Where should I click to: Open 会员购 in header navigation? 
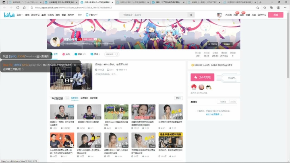pyautogui.click(x=51, y=15)
